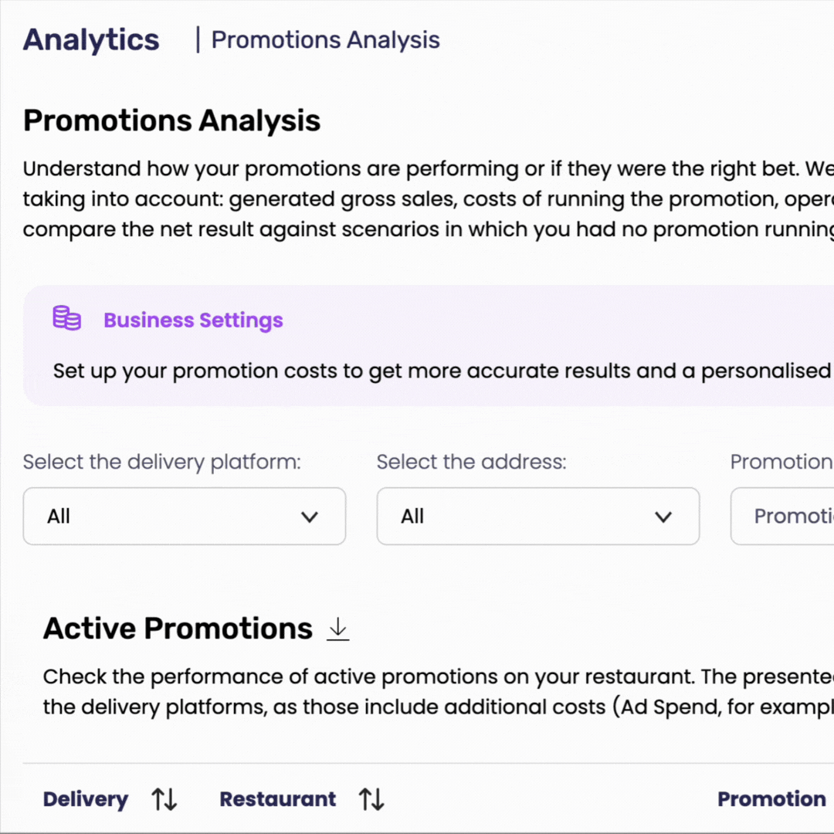Click the bold Promotions Analysis page title
This screenshot has height=834, width=834.
pyautogui.click(x=171, y=120)
